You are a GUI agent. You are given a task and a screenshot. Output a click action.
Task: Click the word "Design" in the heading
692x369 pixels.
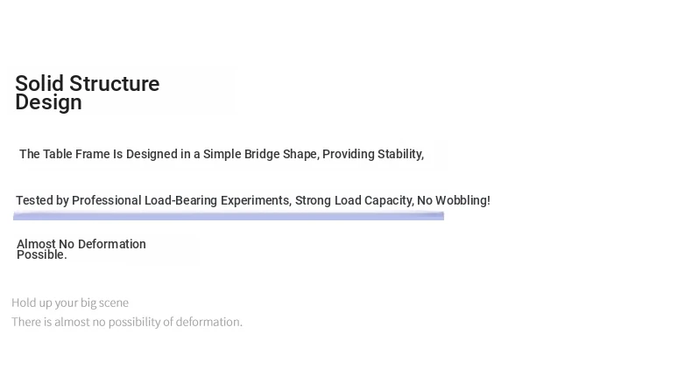click(48, 102)
